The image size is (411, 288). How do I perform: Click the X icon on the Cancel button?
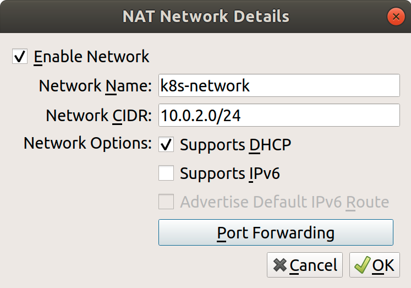[x=280, y=265]
